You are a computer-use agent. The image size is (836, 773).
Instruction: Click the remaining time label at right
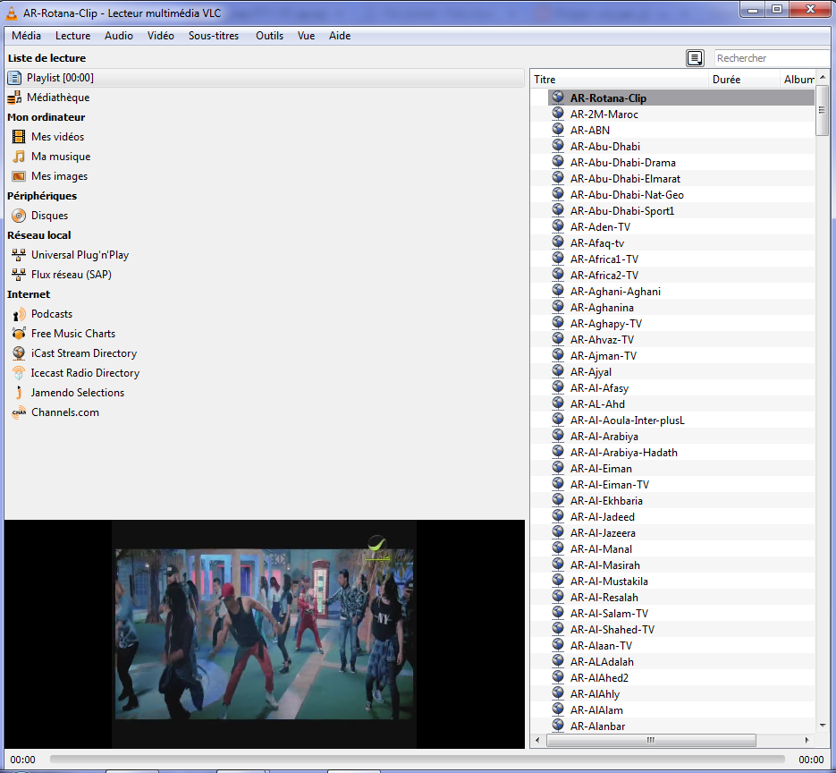[811, 760]
